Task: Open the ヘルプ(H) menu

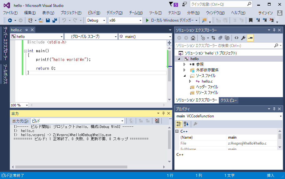Action: click(x=238, y=13)
